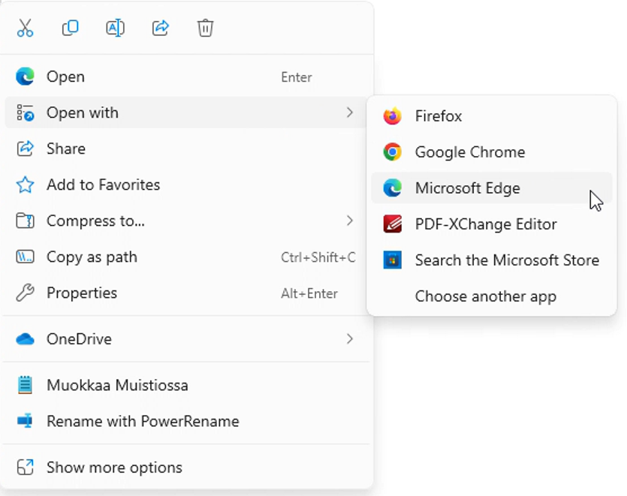The width and height of the screenshot is (627, 496).
Task: Select Add to Favorites
Action: point(103,185)
